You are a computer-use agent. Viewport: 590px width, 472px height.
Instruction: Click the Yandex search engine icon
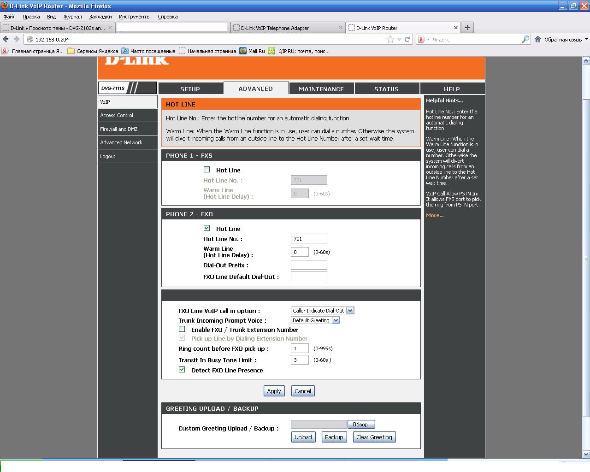click(421, 39)
